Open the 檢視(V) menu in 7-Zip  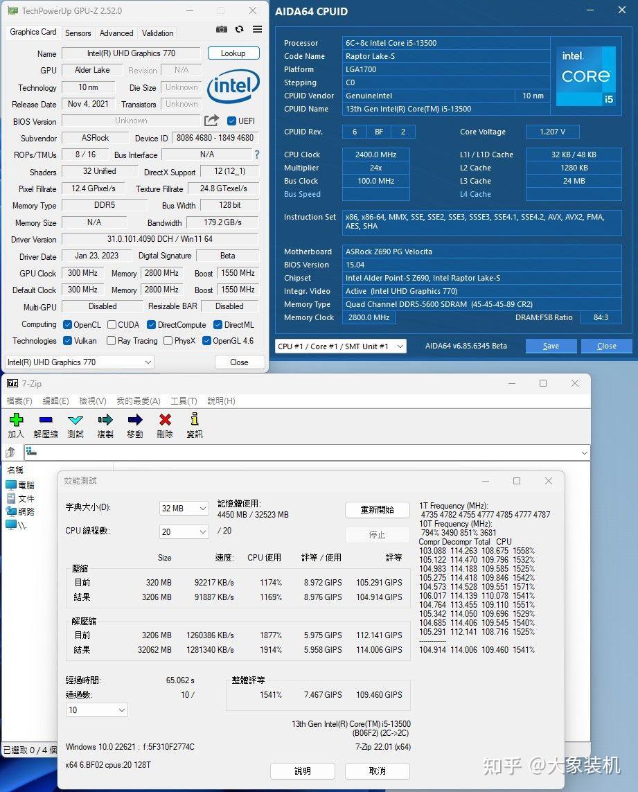(92, 401)
